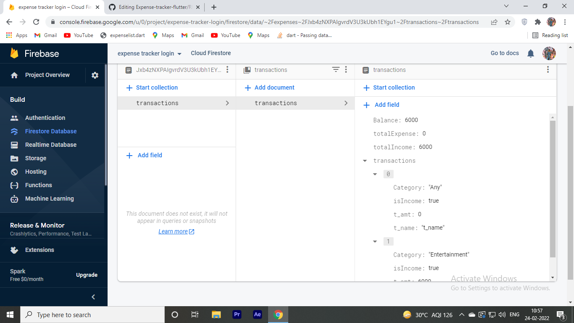Open the document's three-dot overflow menu
The height and width of the screenshot is (323, 574).
[x=548, y=70]
